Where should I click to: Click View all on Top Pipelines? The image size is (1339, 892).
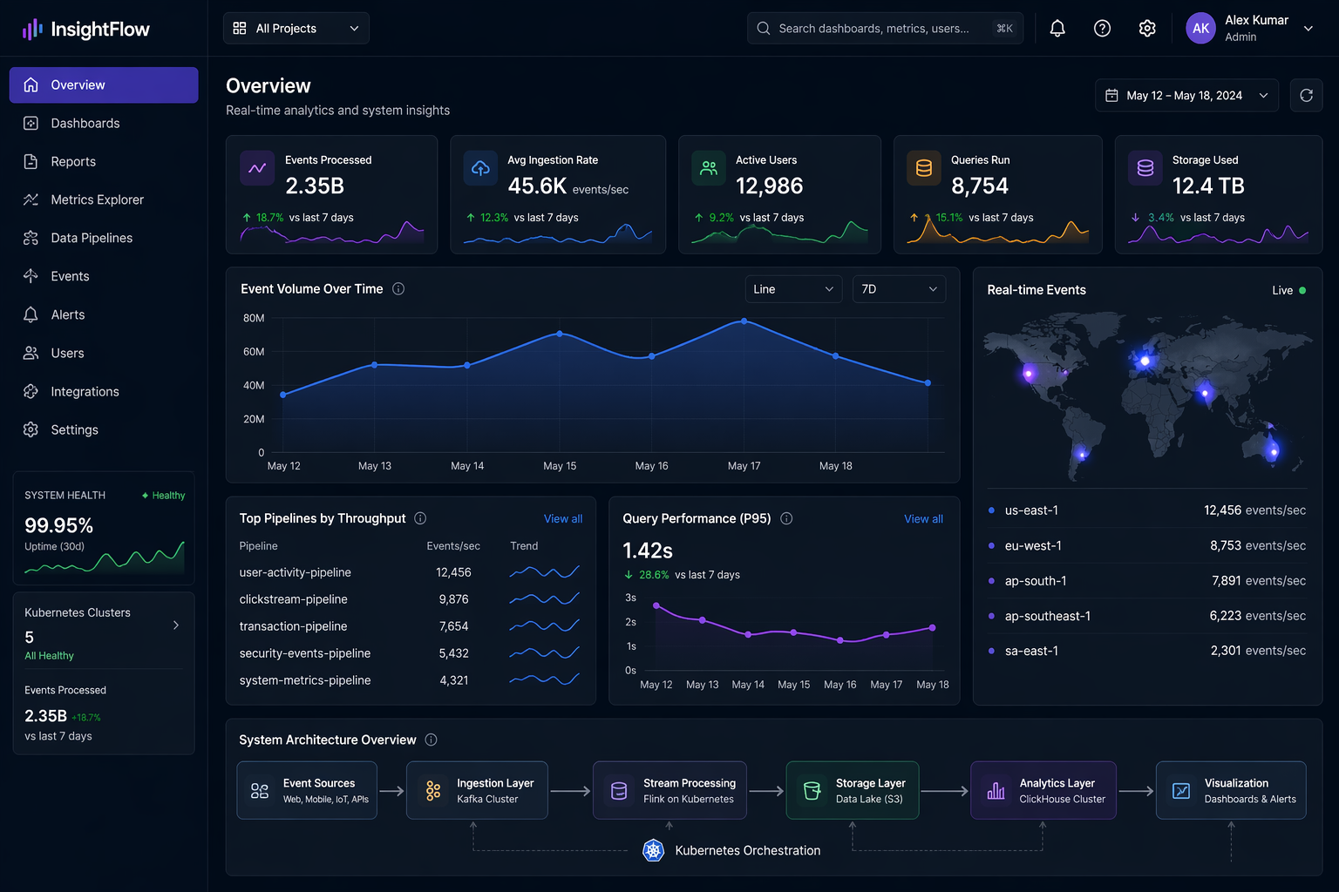(x=562, y=518)
